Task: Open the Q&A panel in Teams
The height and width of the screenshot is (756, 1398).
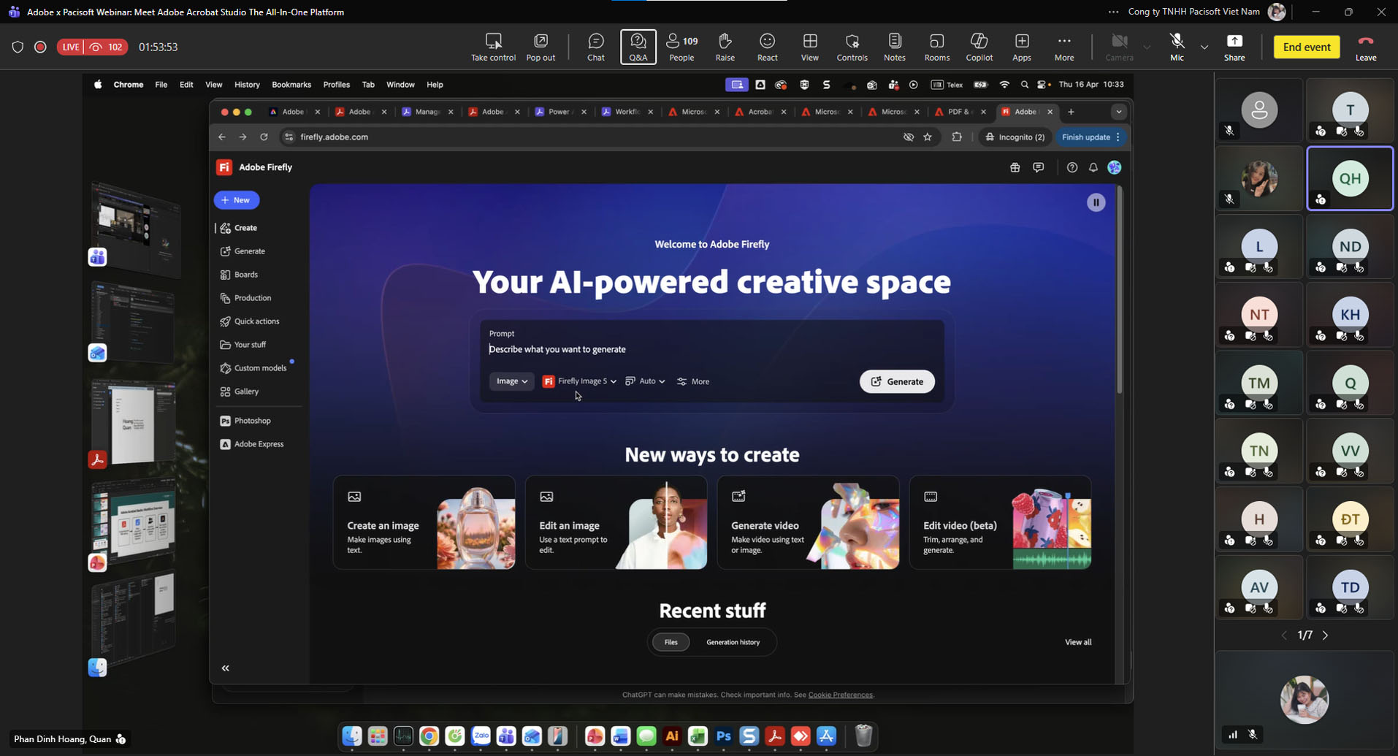Action: (638, 47)
